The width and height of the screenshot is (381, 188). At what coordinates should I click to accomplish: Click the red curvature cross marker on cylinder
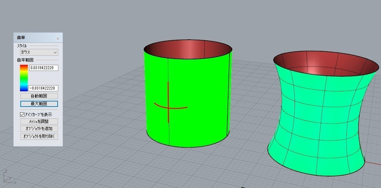[168, 107]
